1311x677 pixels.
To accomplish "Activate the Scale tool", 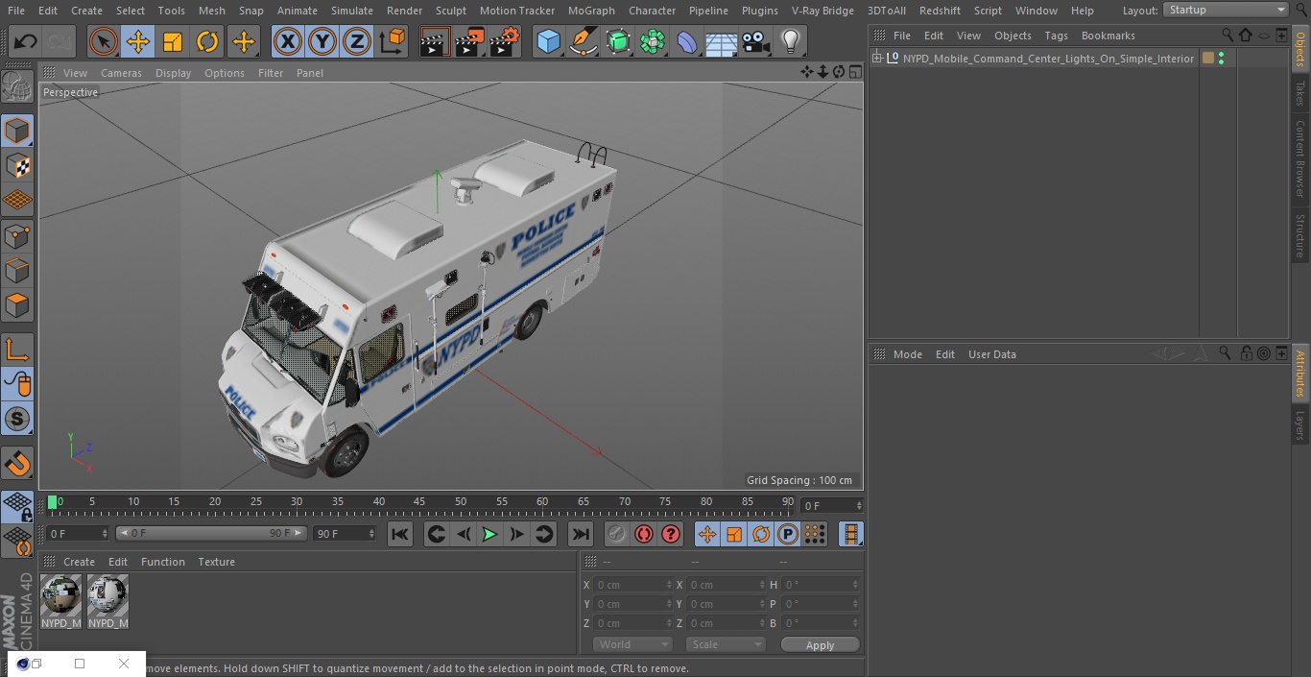I will click(x=173, y=41).
